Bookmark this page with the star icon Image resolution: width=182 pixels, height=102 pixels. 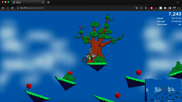pyautogui.click(x=146, y=8)
